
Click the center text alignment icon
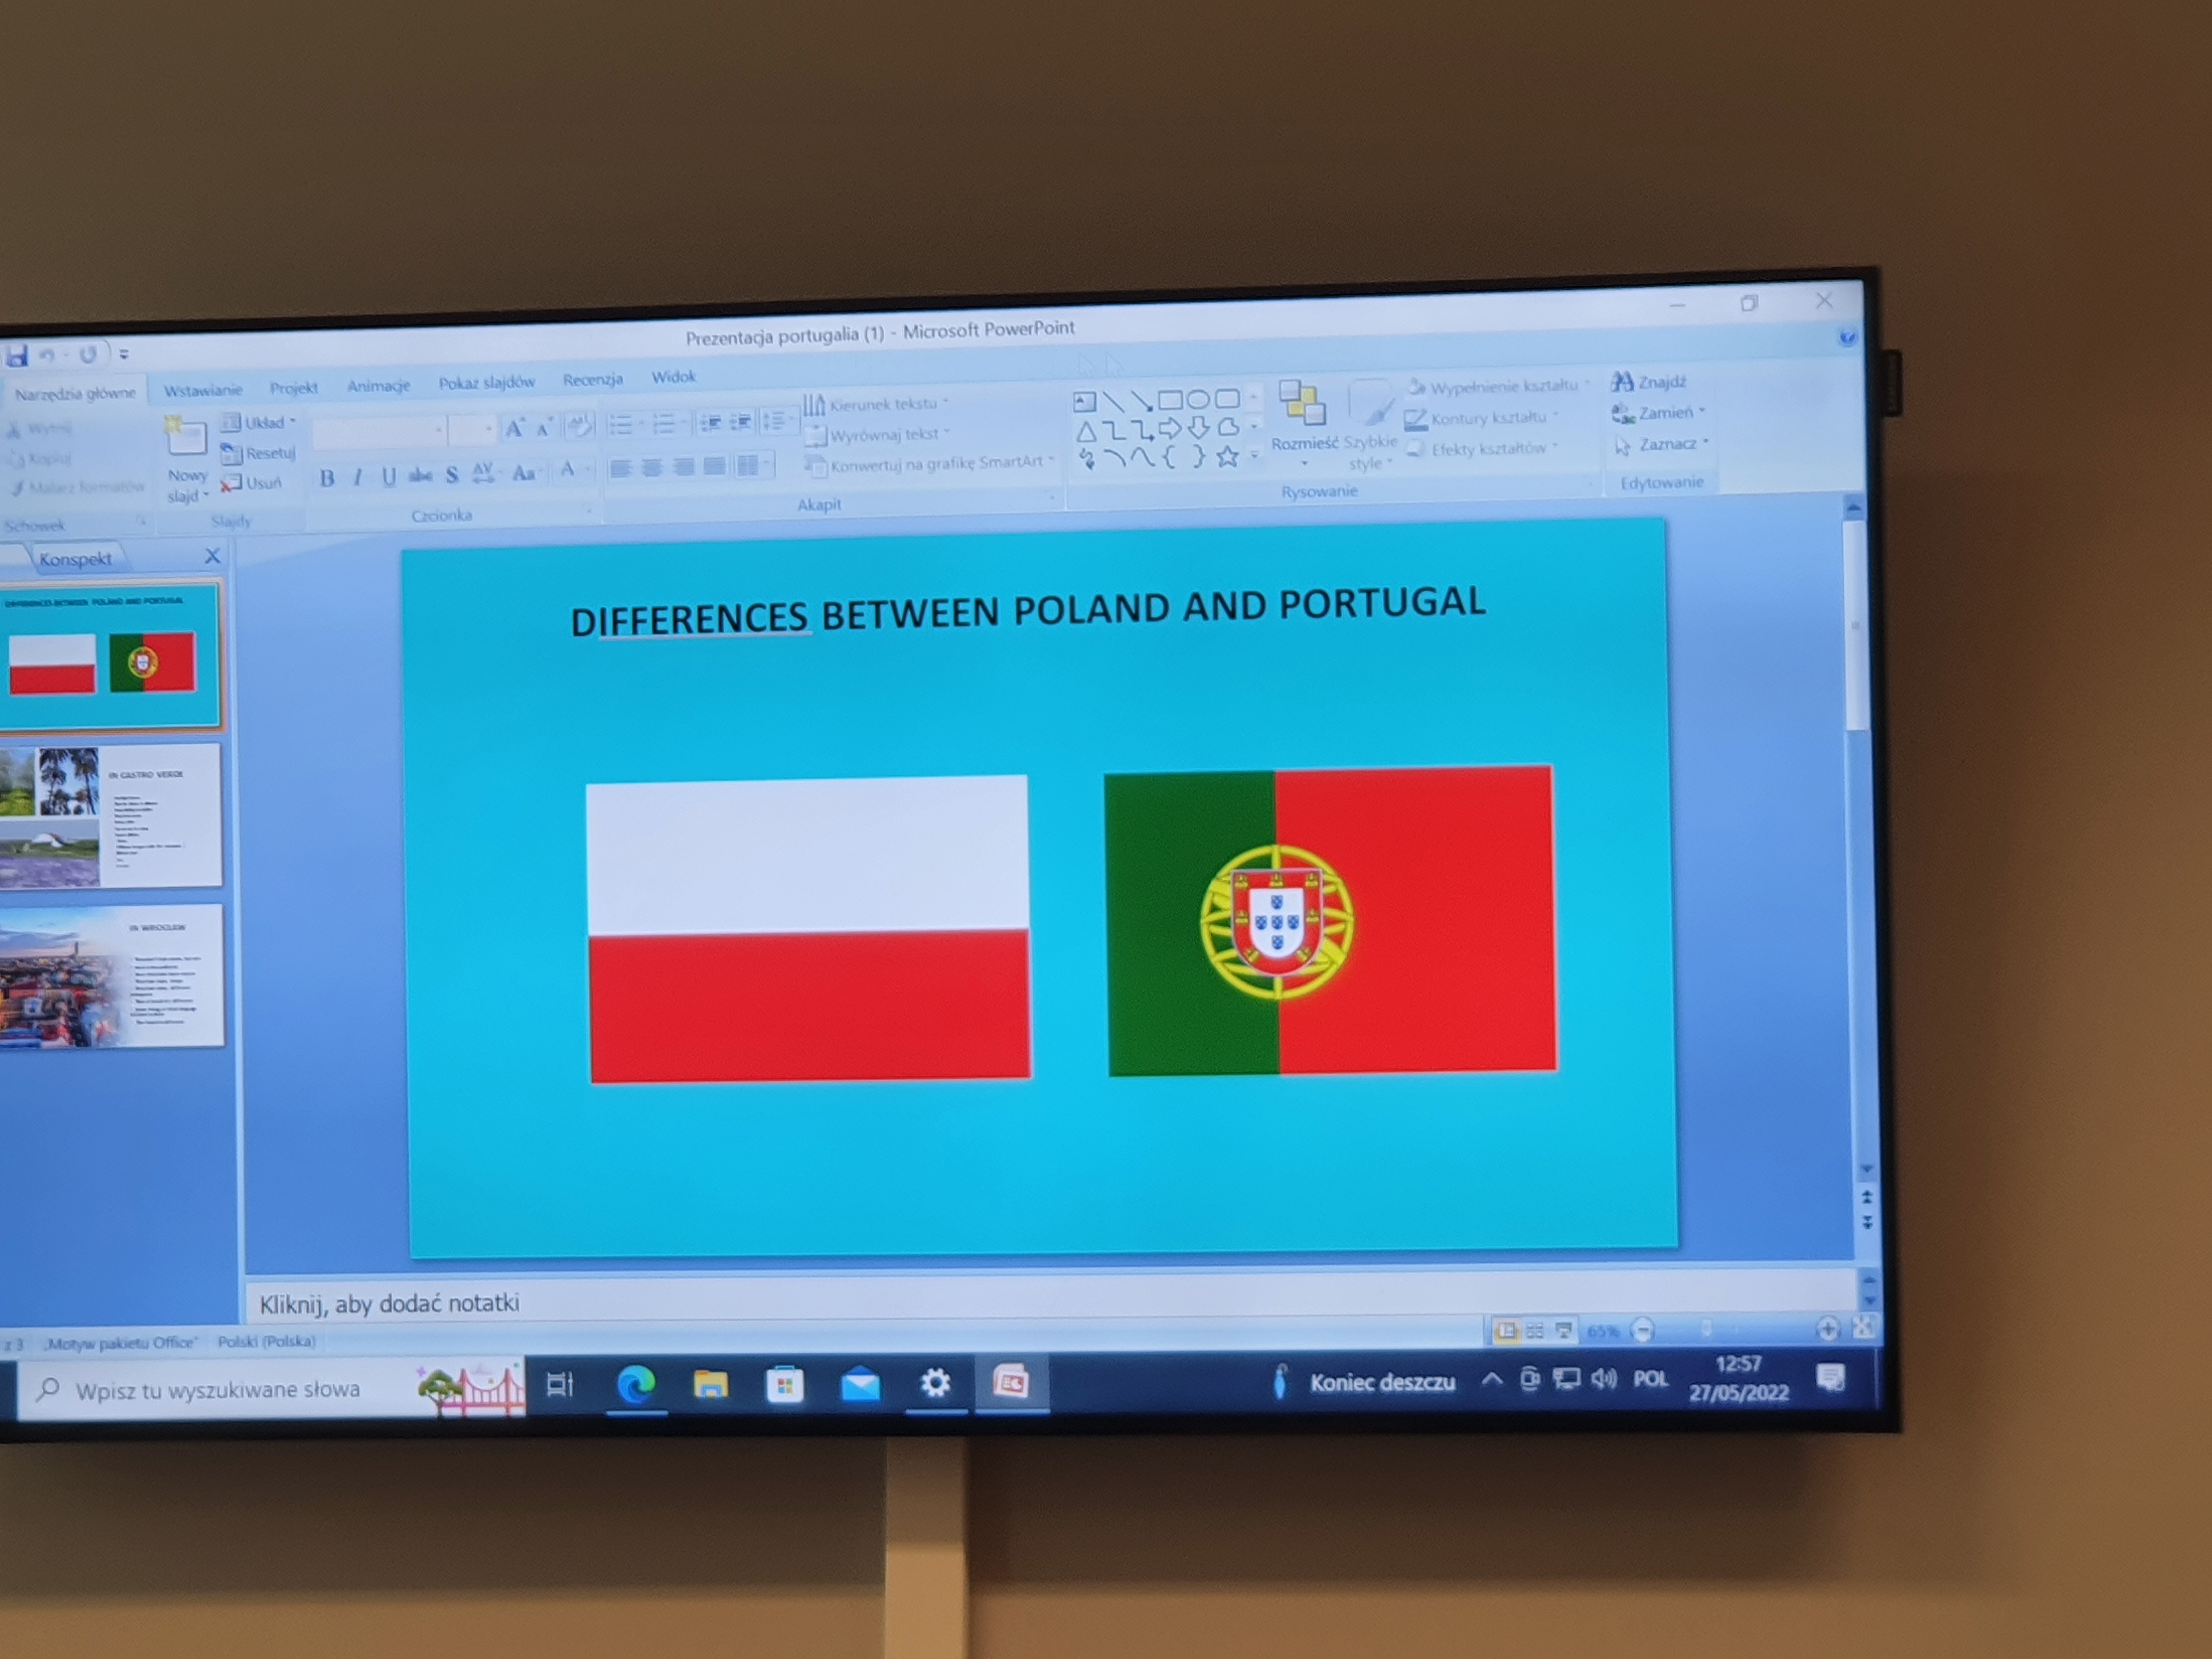[652, 468]
